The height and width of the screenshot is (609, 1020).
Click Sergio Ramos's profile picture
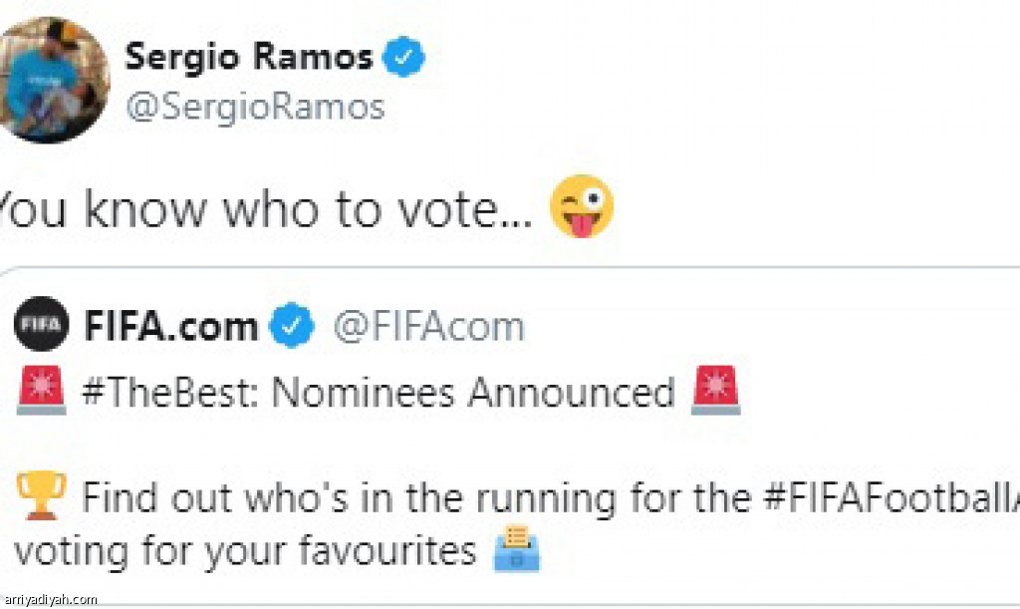(53, 80)
